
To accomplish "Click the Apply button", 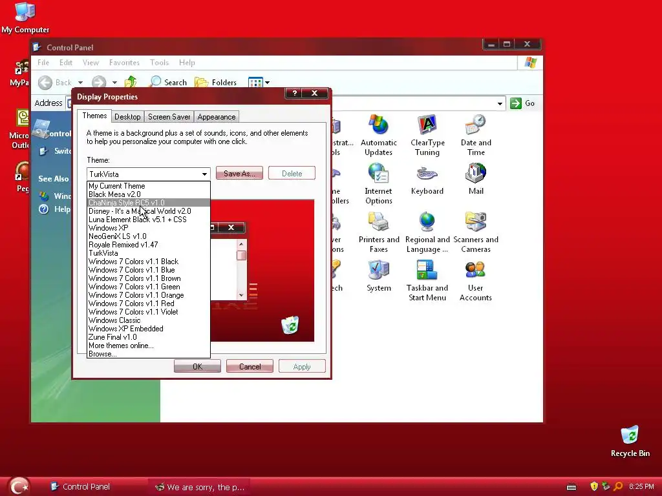I will click(x=302, y=366).
